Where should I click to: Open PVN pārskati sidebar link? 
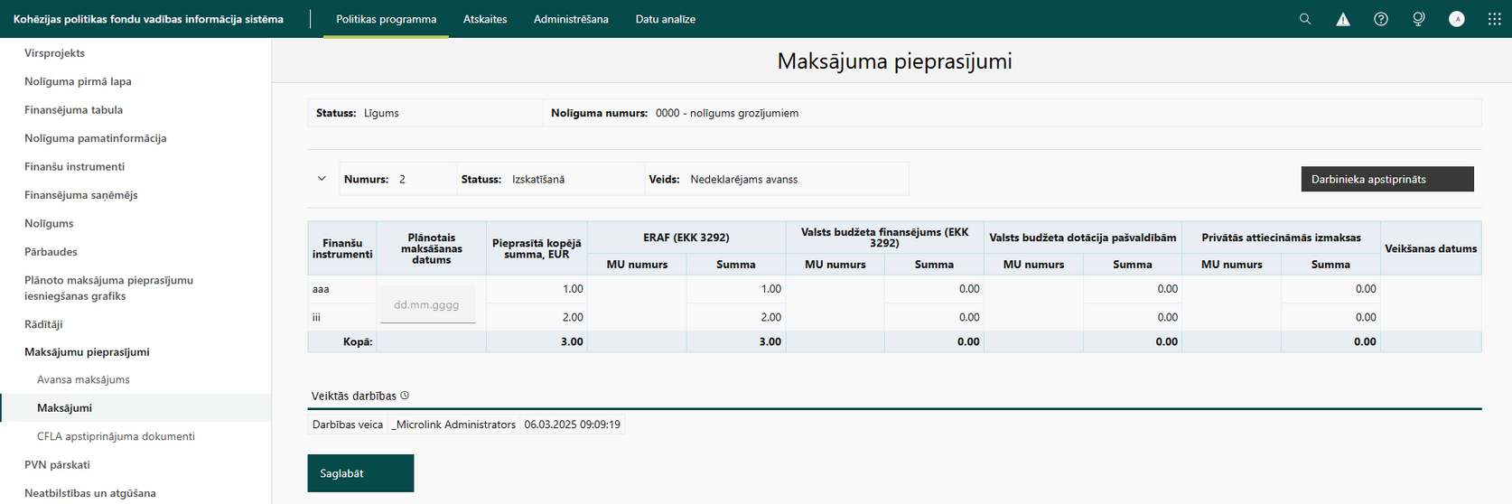(57, 465)
